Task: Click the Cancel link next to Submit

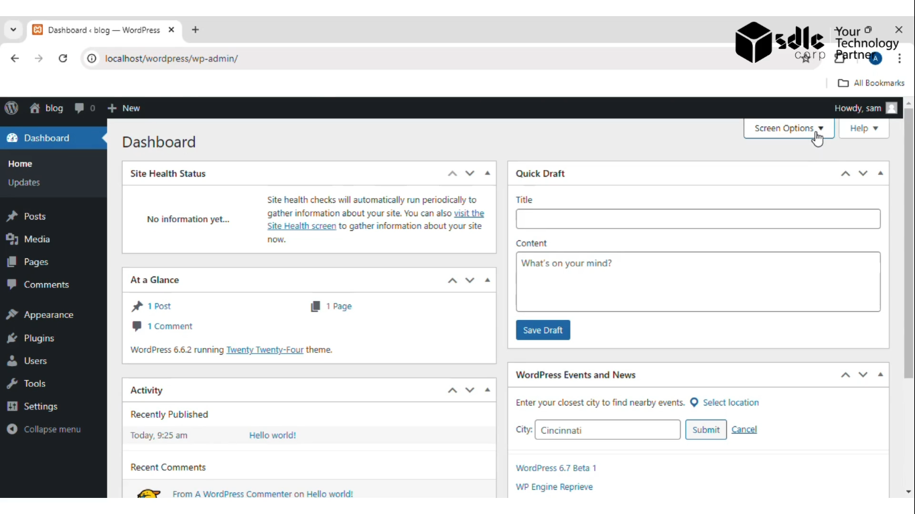Action: (x=744, y=430)
